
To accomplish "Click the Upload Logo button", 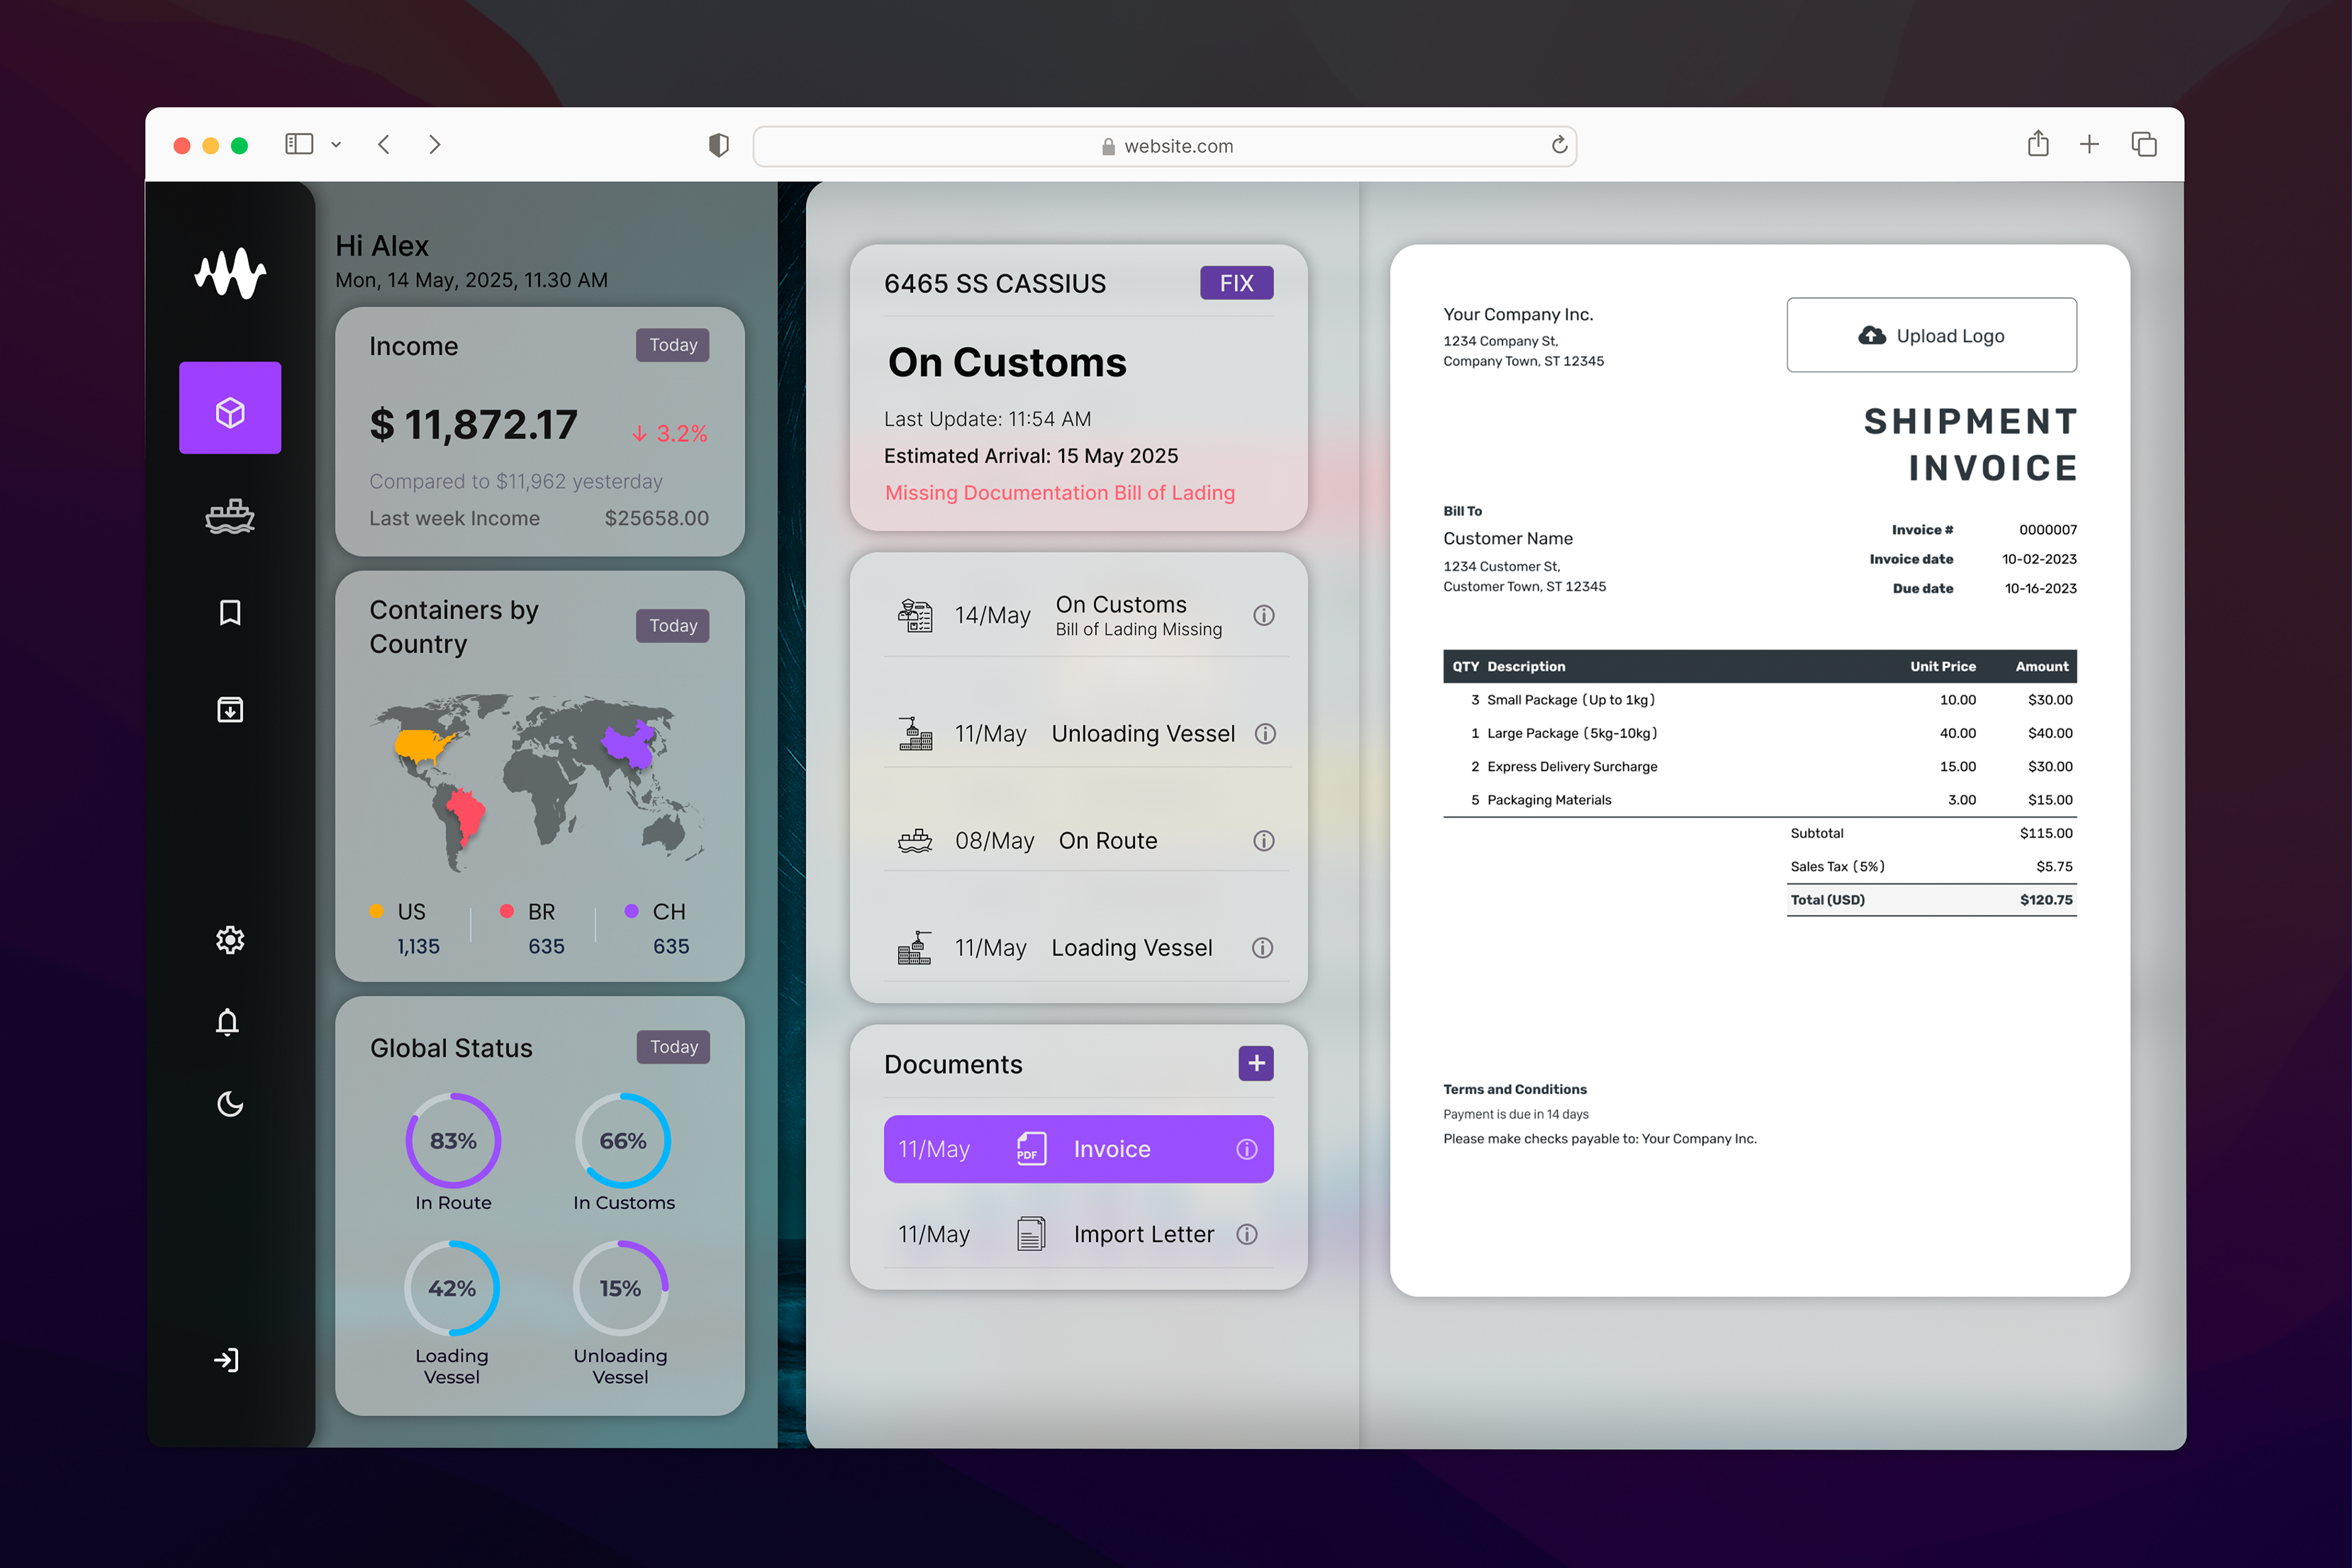I will tap(1931, 335).
